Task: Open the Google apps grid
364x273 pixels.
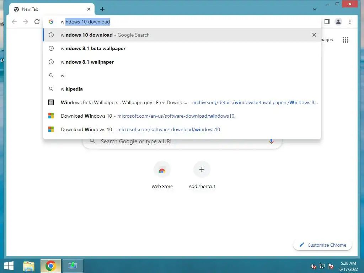Action: coord(346,40)
